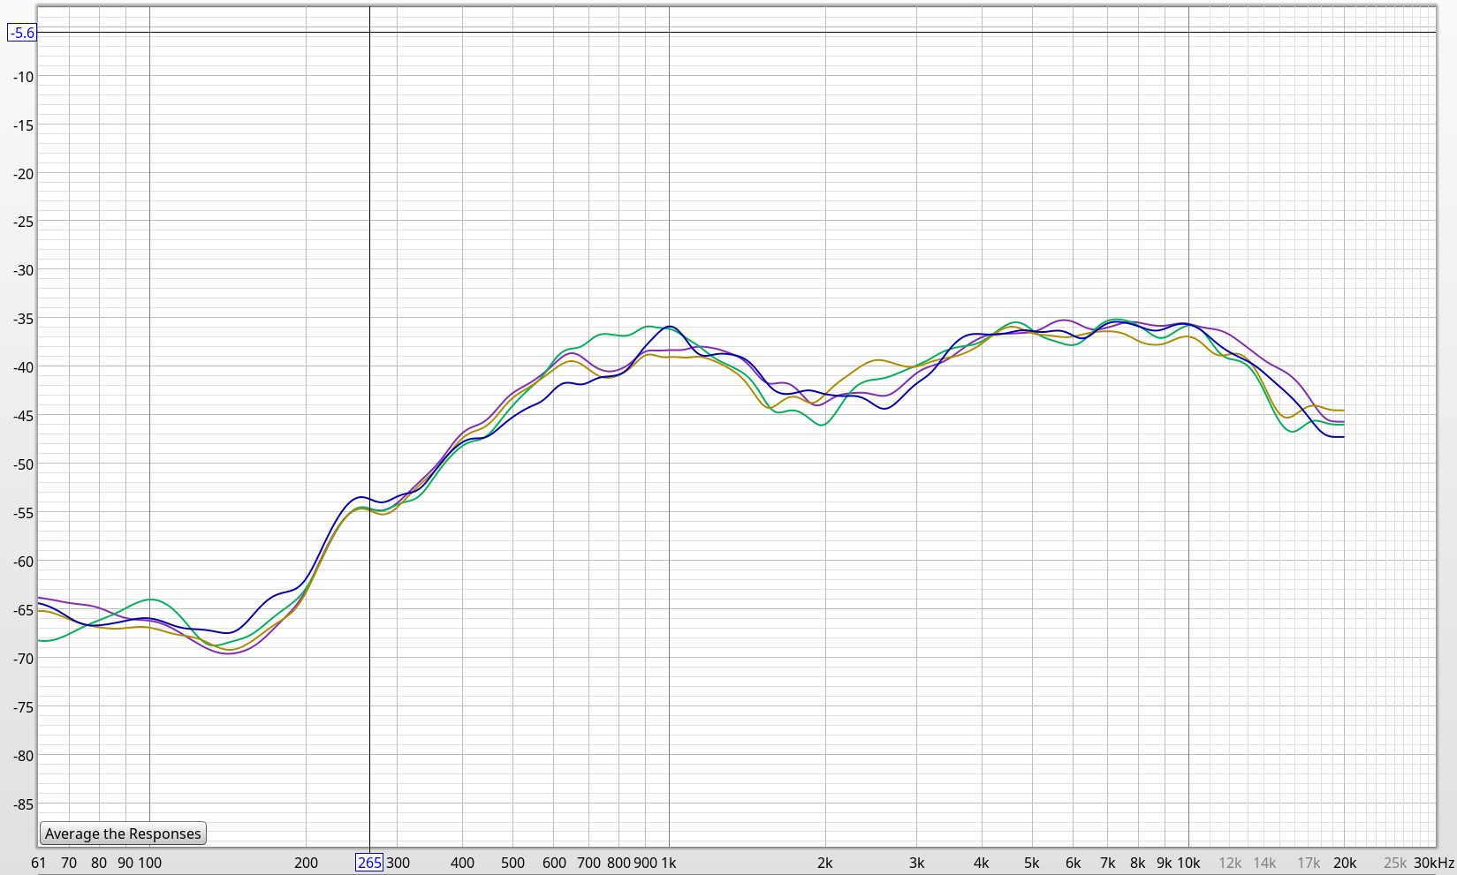1457x875 pixels.
Task: Click the -30 dB vertical axis label
Action: click(24, 270)
